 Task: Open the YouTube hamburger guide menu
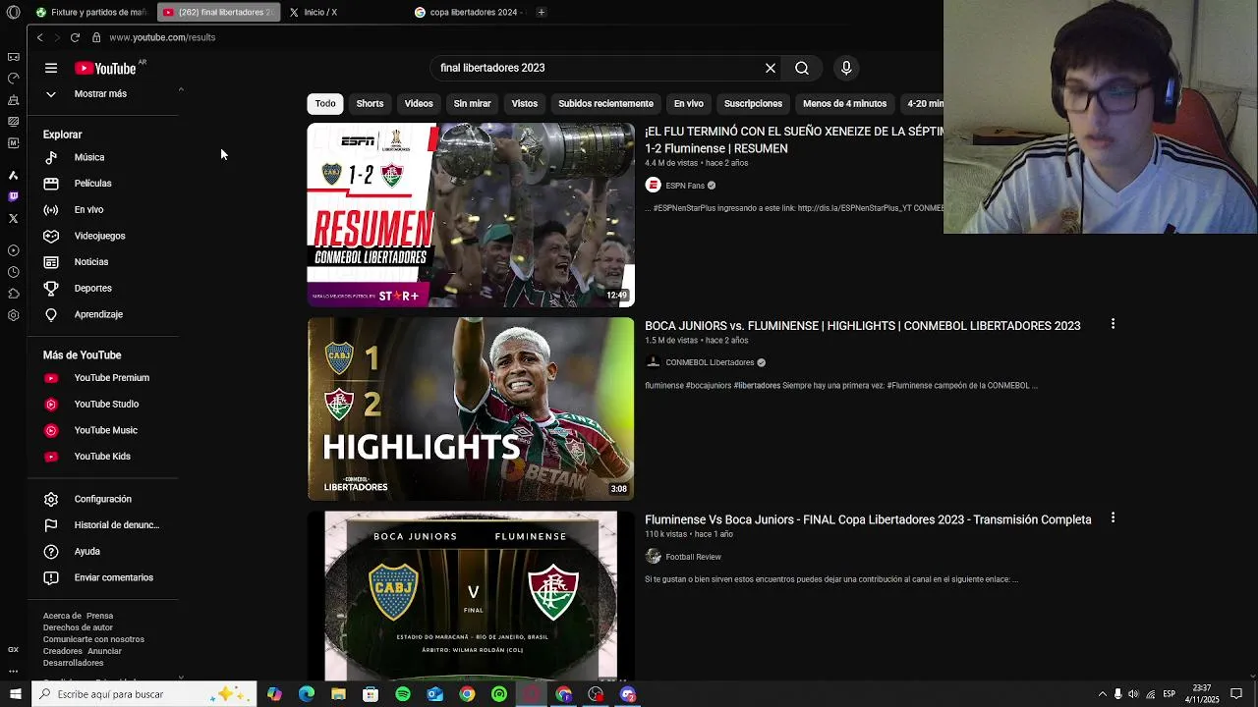pos(51,68)
